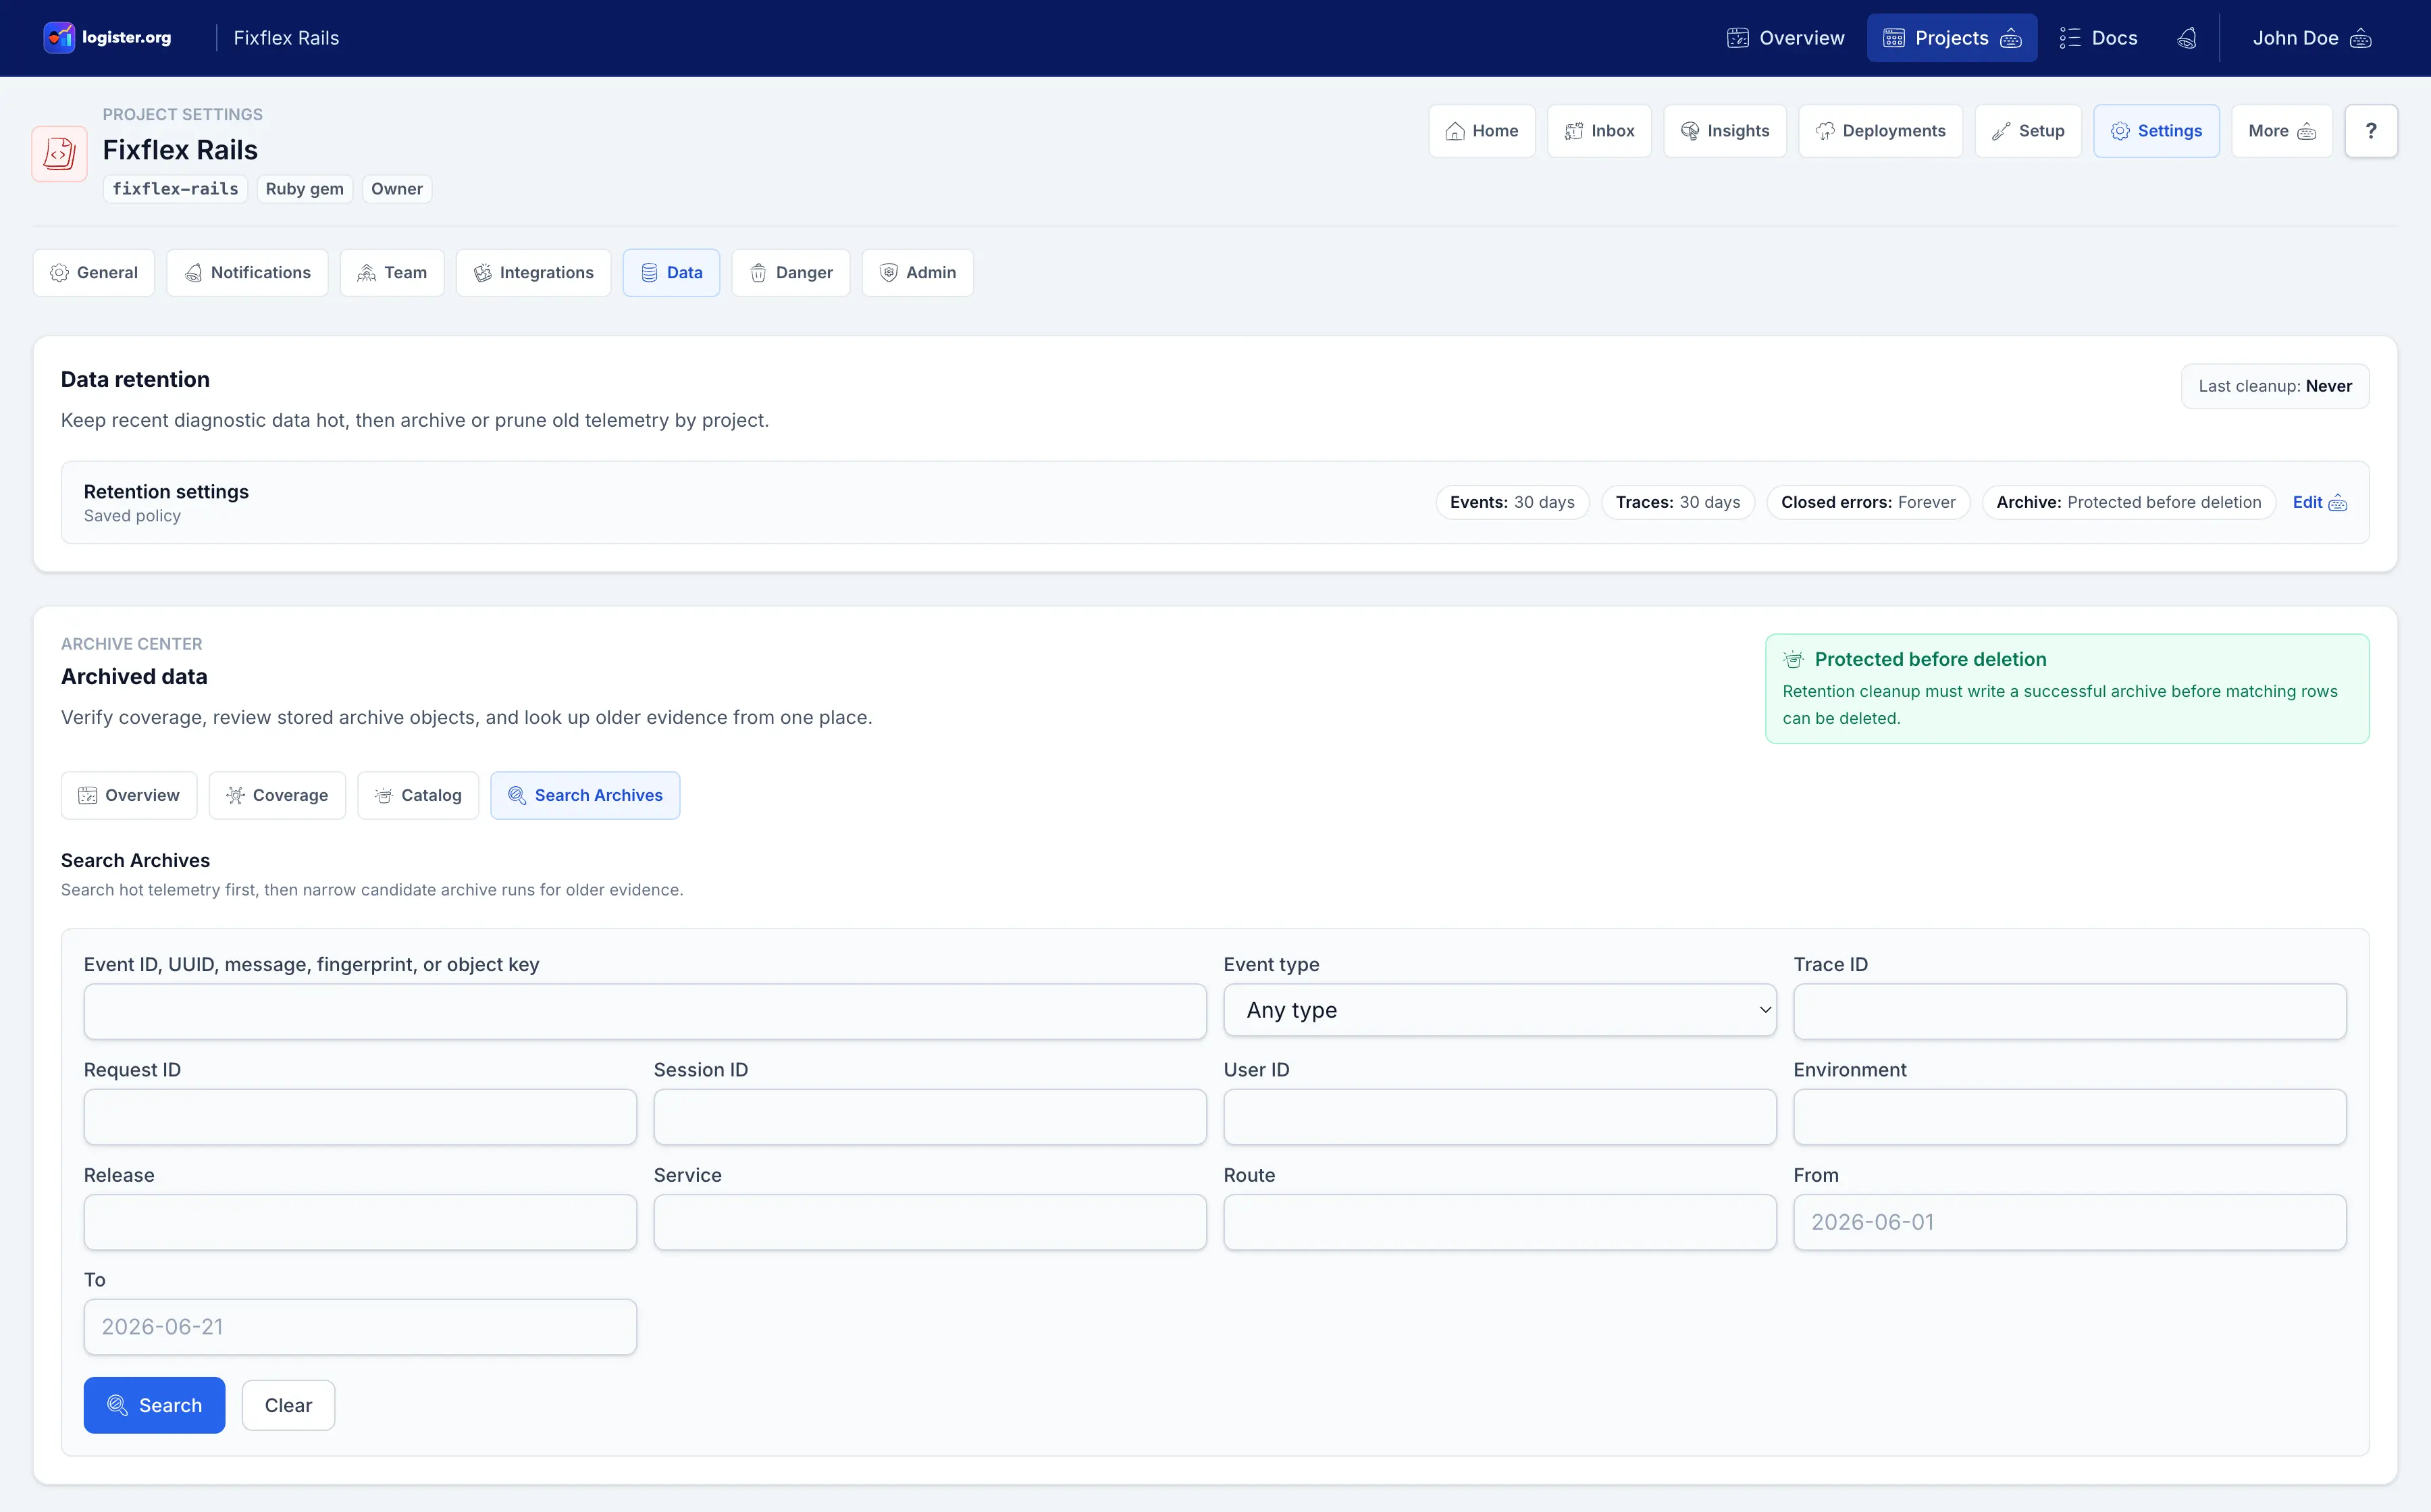This screenshot has width=2431, height=1512.
Task: Open the Docs link in top bar
Action: click(2098, 38)
